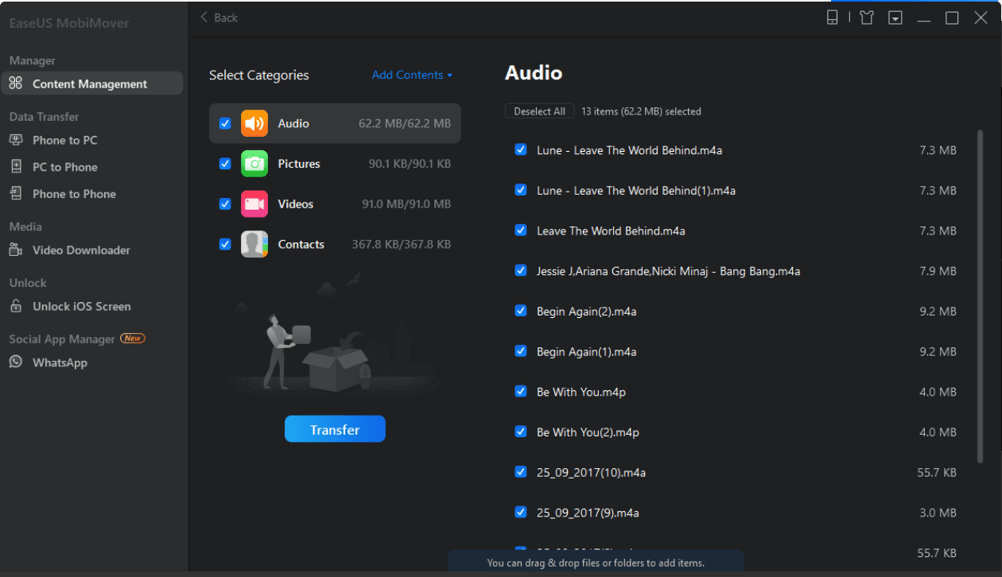Uncheck Begin Again(1).m4a checkbox

tap(521, 350)
